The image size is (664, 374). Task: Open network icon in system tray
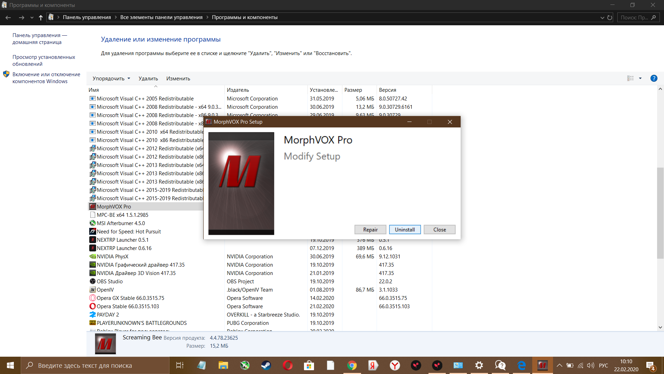coord(580,365)
